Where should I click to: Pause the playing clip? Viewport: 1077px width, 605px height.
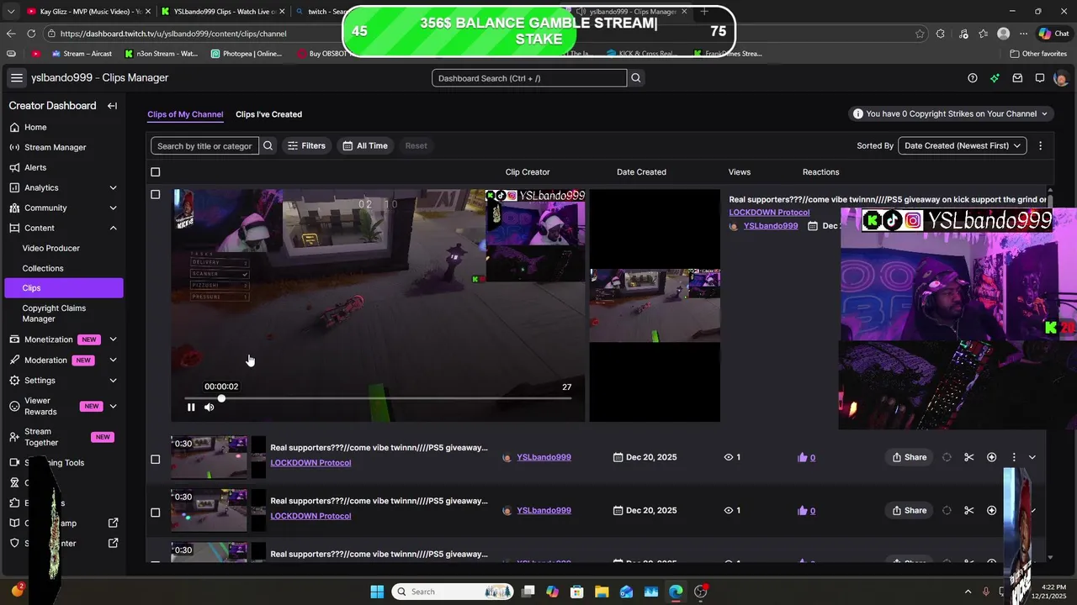tap(191, 407)
